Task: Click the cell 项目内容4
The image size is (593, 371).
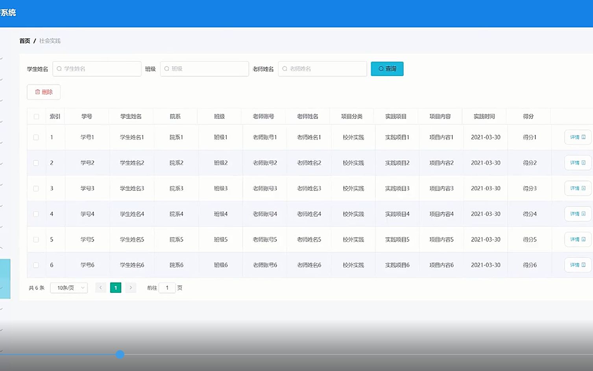Action: point(442,214)
